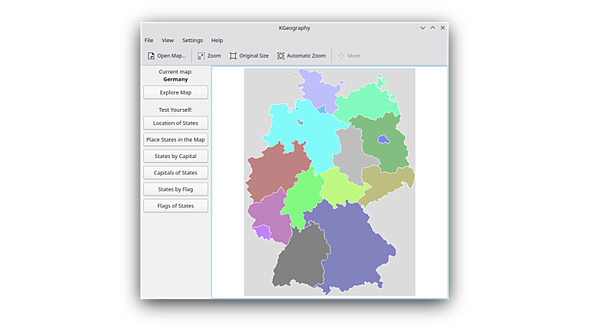The height and width of the screenshot is (331, 589).
Task: Start Place States in the Map test
Action: point(175,139)
